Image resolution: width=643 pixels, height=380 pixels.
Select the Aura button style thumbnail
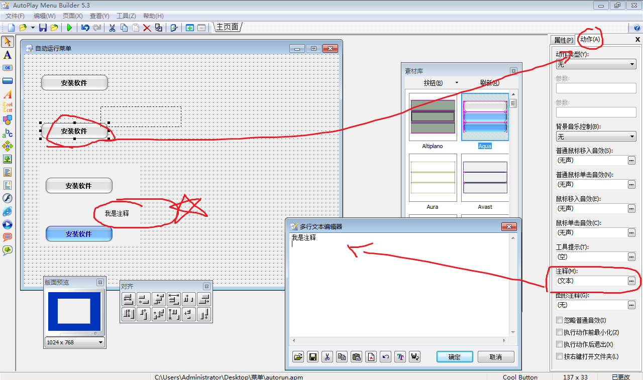point(433,178)
